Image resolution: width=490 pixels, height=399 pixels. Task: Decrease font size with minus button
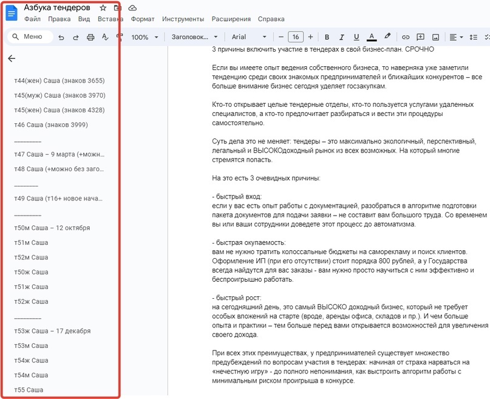(281, 37)
